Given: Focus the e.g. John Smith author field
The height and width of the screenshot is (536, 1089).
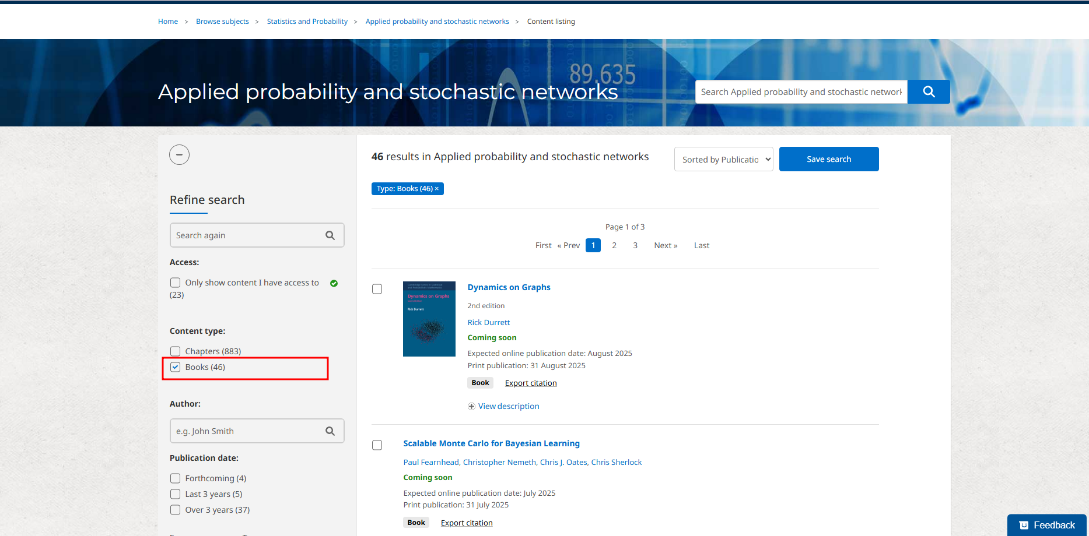Looking at the screenshot, I should [x=246, y=431].
